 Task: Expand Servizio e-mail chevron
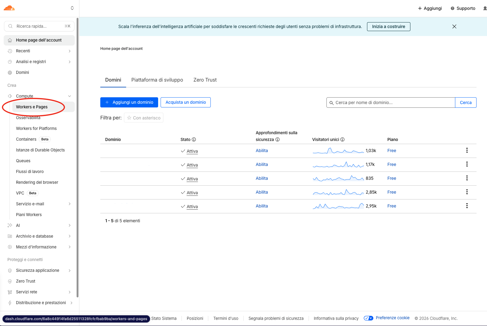[x=70, y=204]
